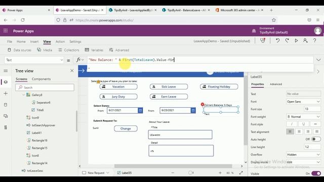
Task: Click the Change approver button
Action: pos(126,128)
